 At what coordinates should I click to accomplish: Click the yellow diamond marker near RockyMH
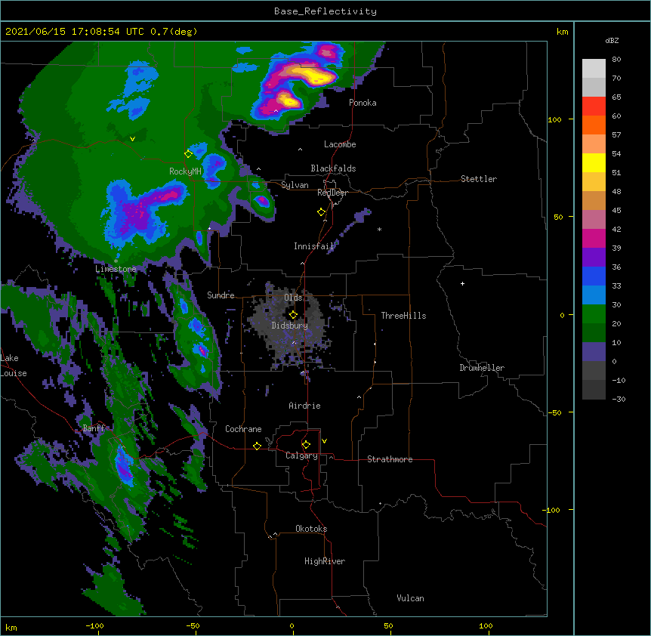point(189,154)
